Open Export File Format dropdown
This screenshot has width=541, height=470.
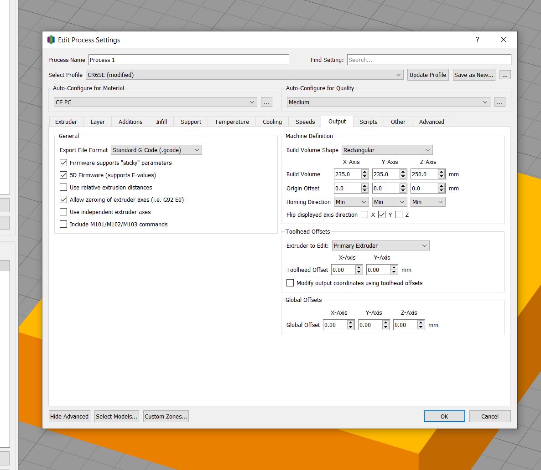pyautogui.click(x=156, y=150)
